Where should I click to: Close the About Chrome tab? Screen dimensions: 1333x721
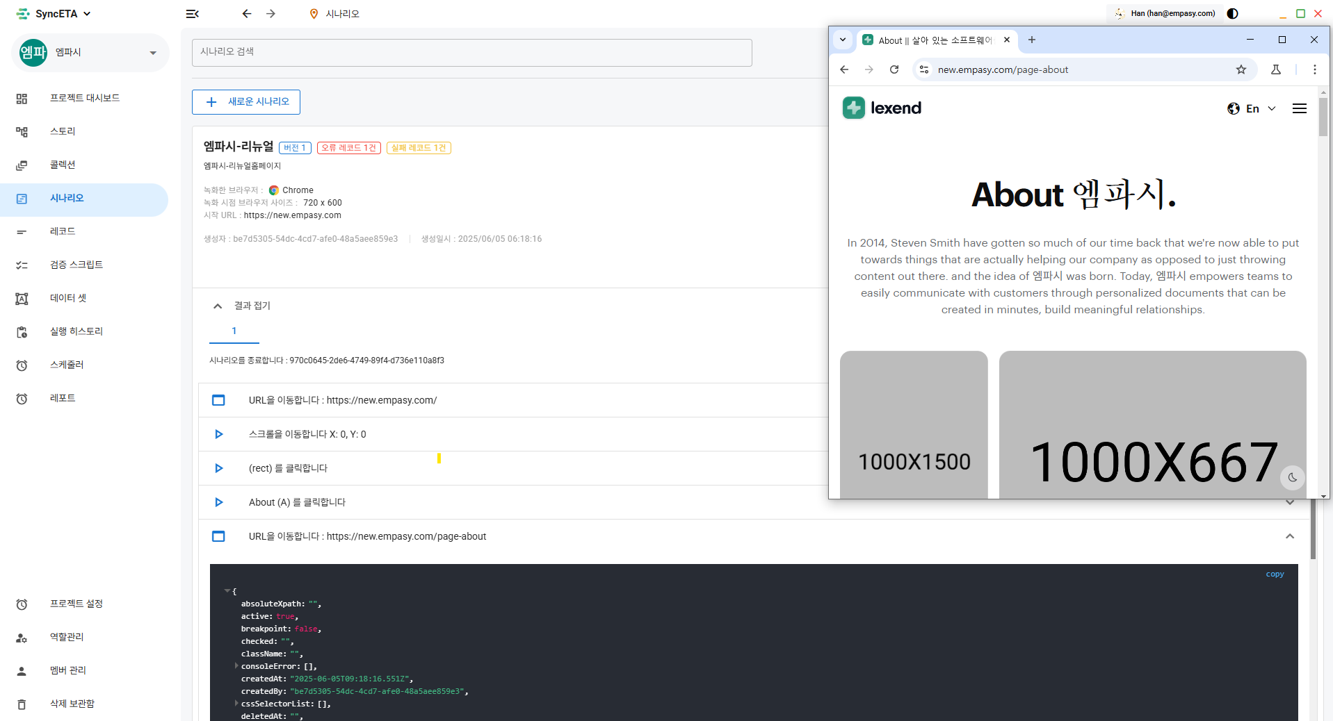click(x=1007, y=40)
